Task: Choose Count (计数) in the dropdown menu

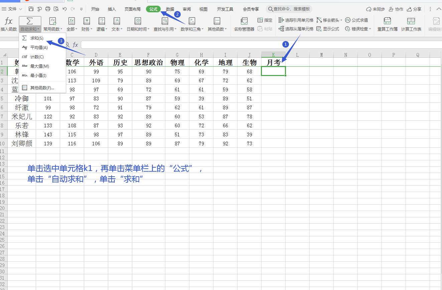Action: coord(42,57)
